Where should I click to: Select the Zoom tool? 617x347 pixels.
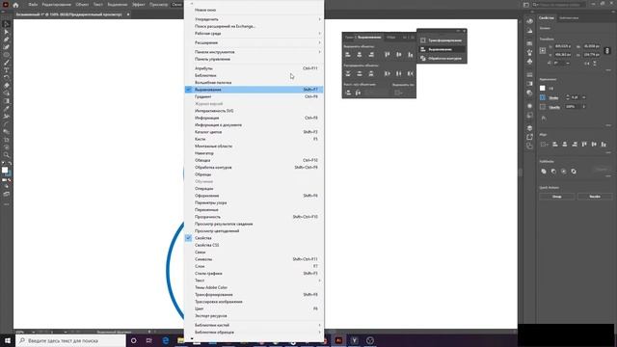6,155
